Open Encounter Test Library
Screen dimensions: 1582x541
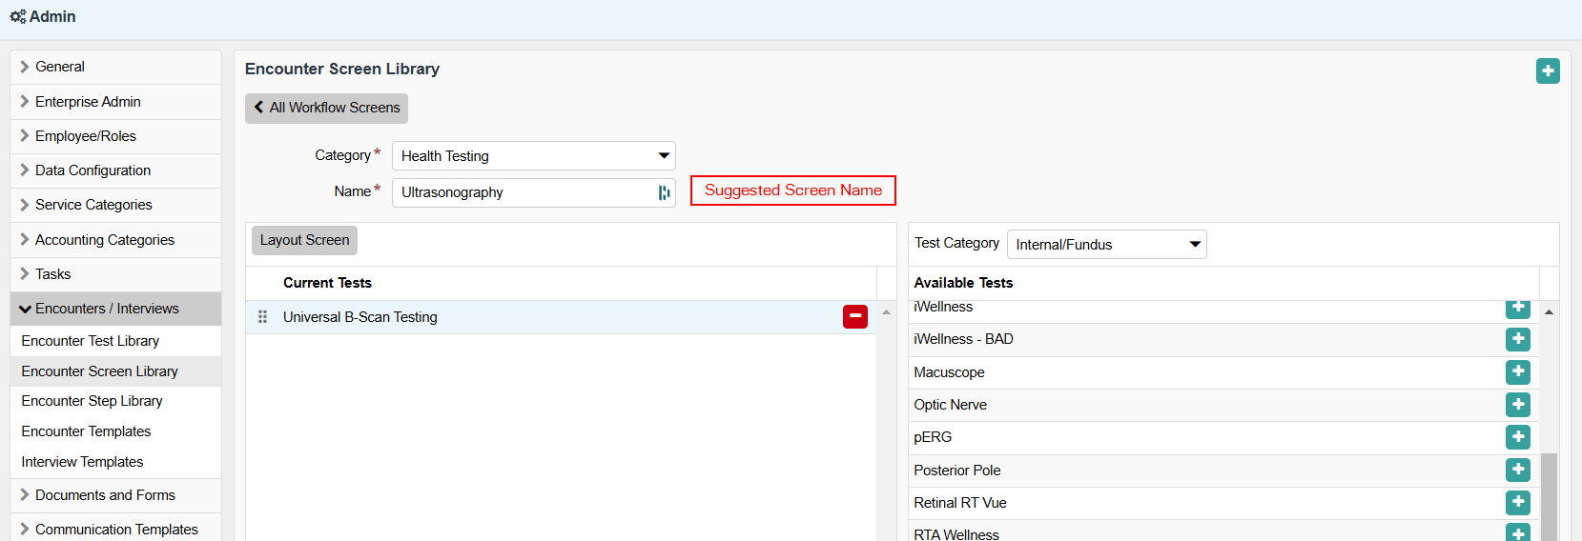click(x=91, y=341)
